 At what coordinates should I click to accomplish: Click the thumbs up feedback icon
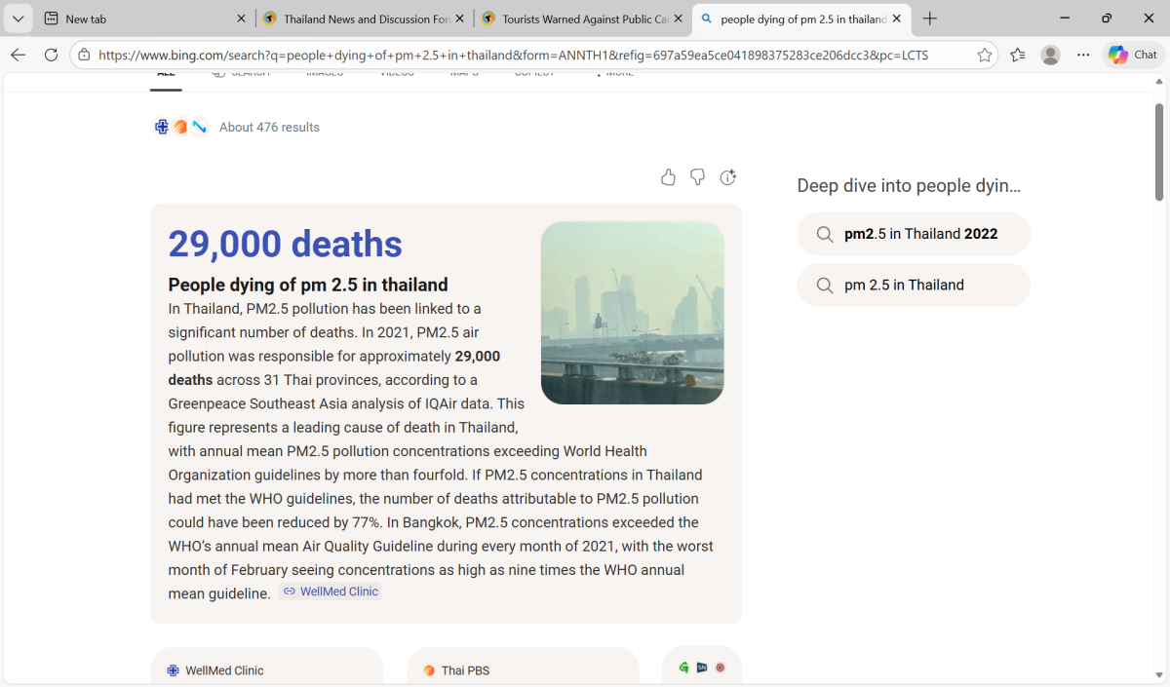point(668,176)
